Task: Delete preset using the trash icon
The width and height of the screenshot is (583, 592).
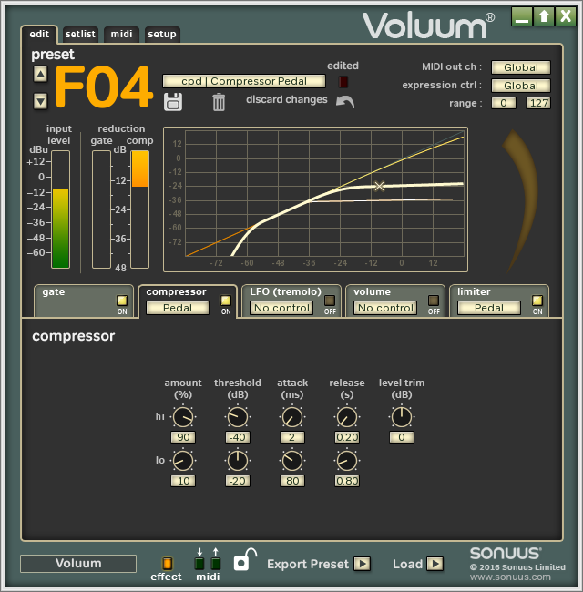Action: (x=219, y=102)
